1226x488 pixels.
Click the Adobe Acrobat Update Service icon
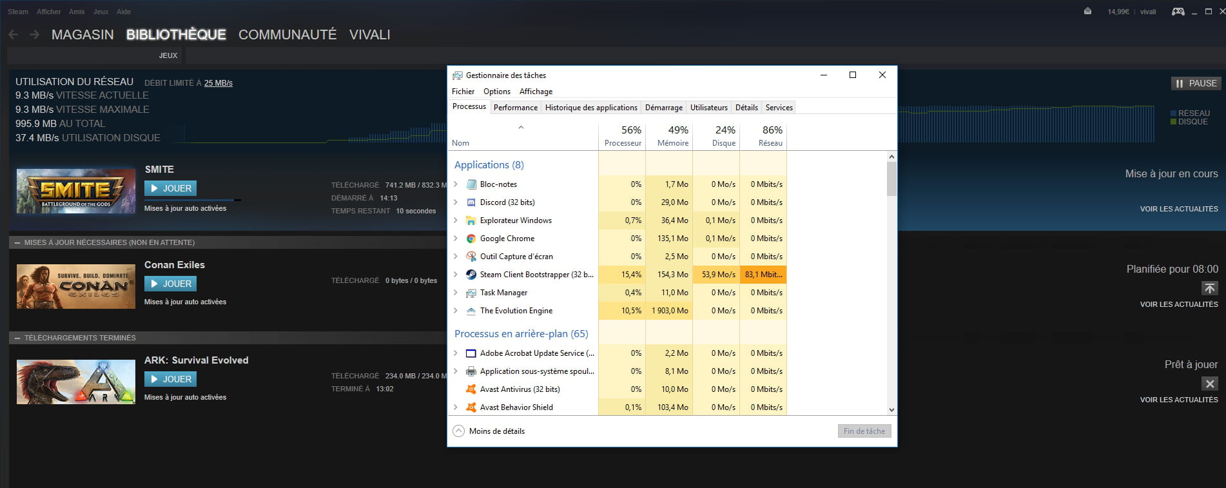click(x=471, y=353)
